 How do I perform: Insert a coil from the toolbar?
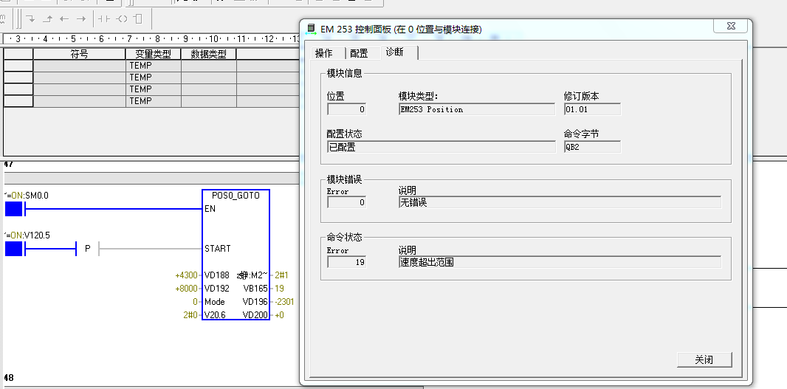tap(122, 18)
